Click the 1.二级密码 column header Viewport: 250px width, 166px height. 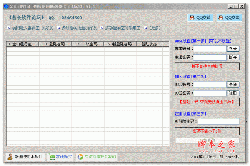(87, 44)
